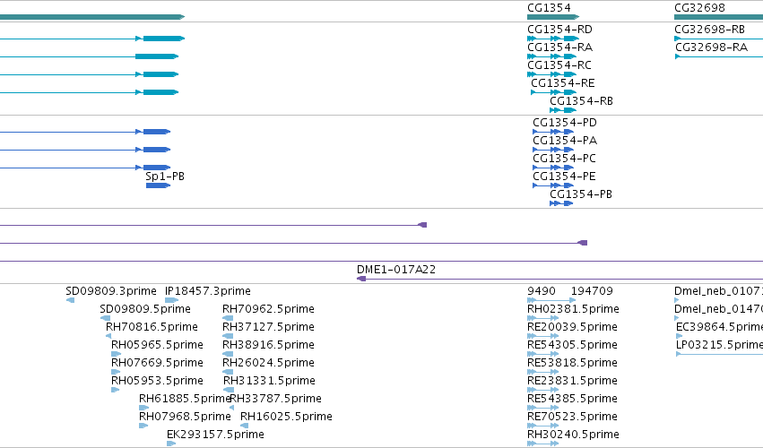763x448 pixels.
Task: Click the CG1354-RE transcript label
Action: tap(562, 83)
